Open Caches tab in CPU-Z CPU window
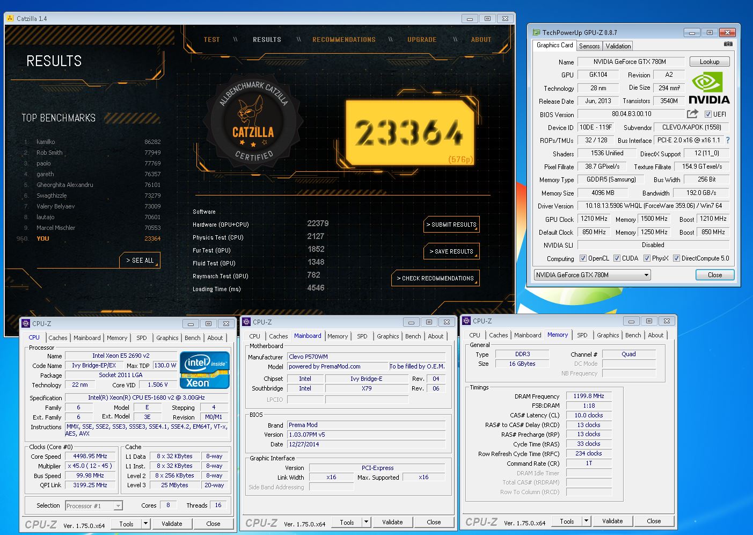This screenshot has height=535, width=753. coord(58,338)
